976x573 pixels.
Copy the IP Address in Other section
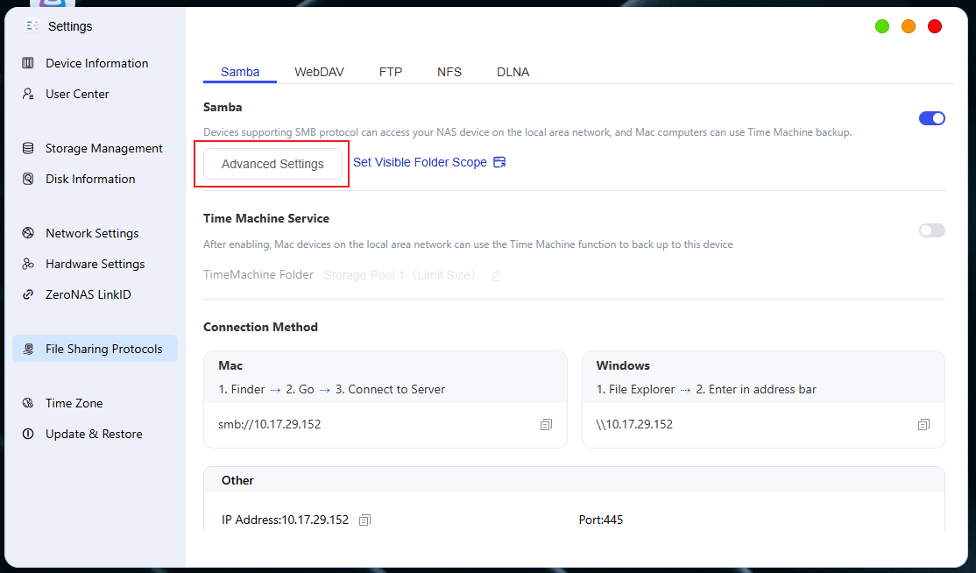[x=365, y=520]
